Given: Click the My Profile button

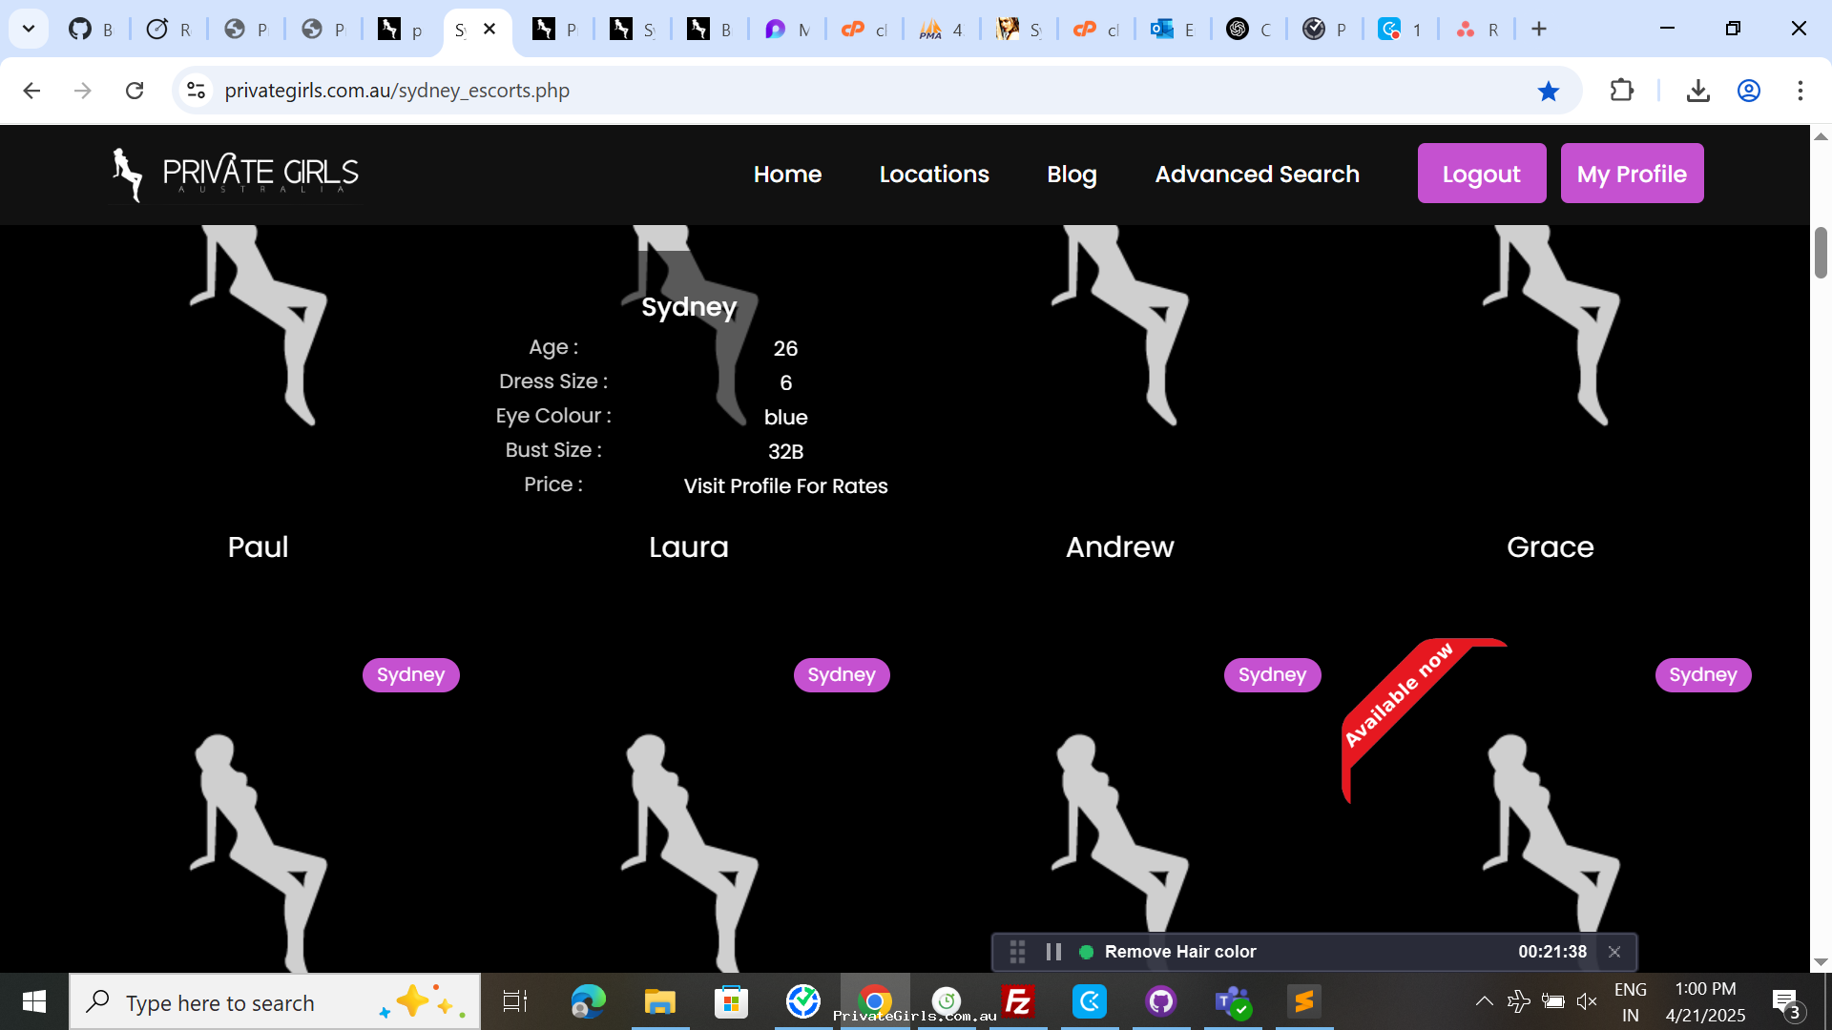Looking at the screenshot, I should [x=1631, y=174].
